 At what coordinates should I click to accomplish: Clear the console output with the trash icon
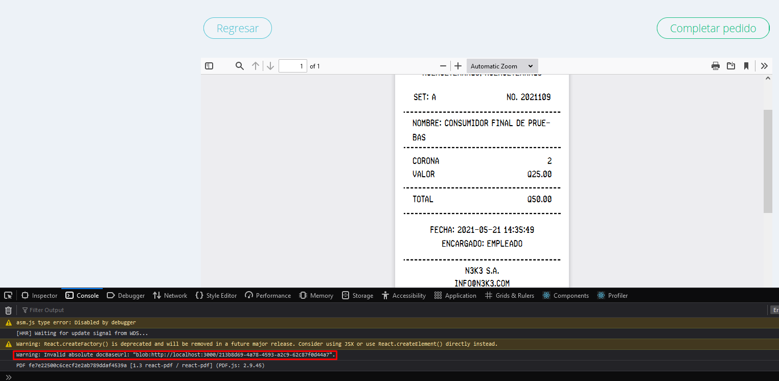click(8, 310)
